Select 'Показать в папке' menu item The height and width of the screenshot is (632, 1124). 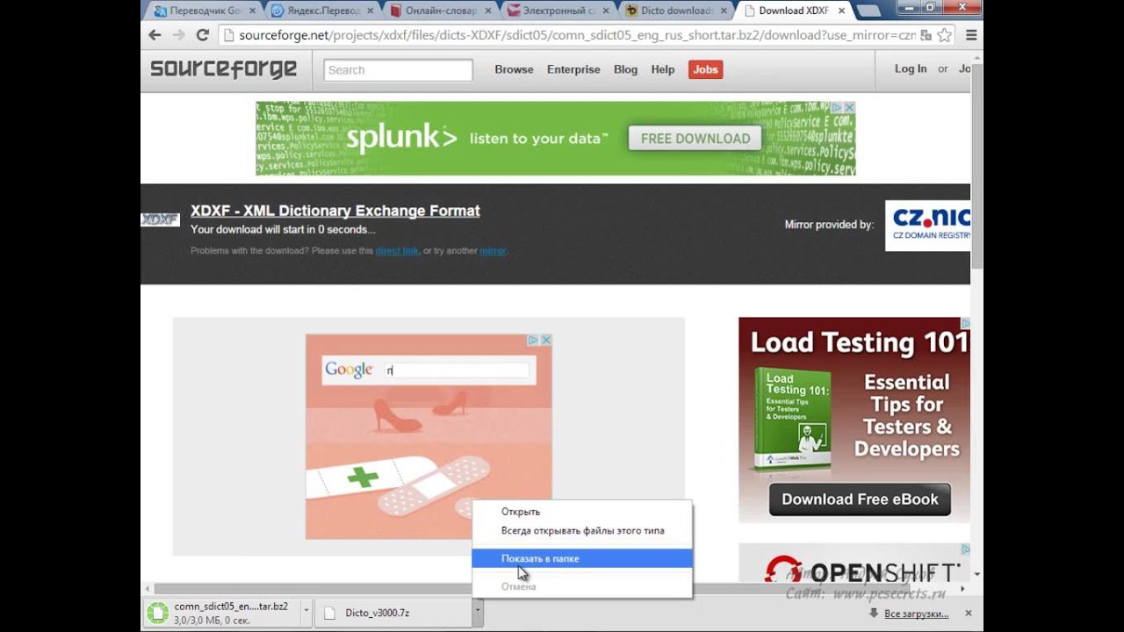[x=582, y=558]
